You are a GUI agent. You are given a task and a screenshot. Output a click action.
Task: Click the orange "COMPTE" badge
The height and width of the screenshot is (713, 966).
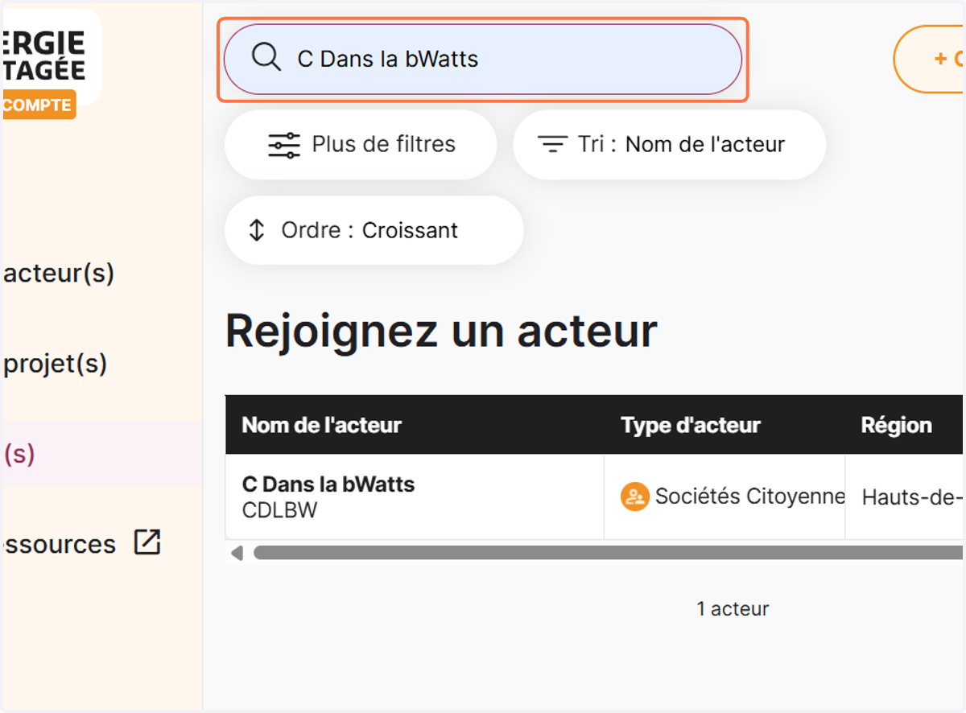click(38, 105)
